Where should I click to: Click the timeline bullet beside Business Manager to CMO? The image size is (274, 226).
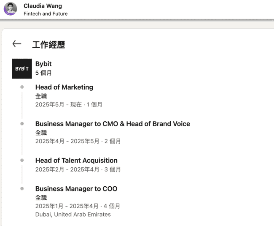[x=22, y=124]
